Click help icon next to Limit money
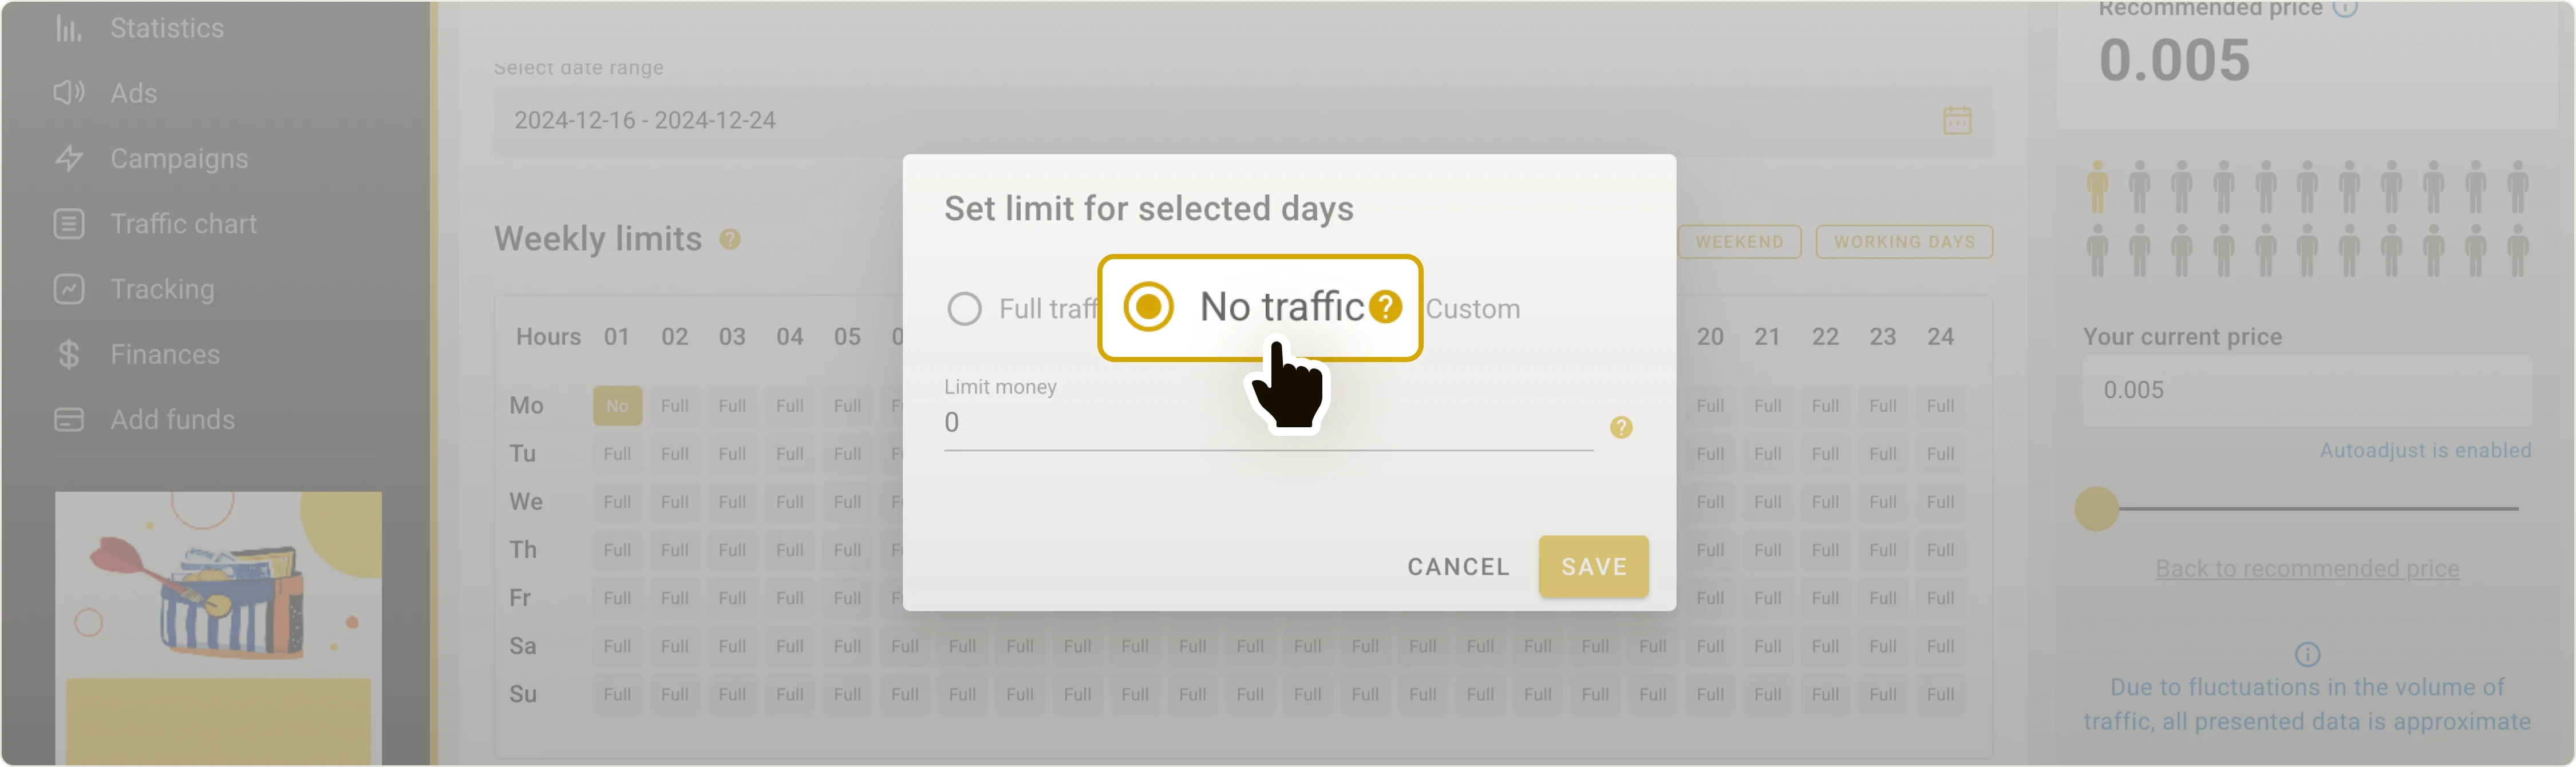 click(x=1621, y=427)
